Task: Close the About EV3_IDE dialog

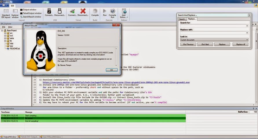Action: click(116, 25)
